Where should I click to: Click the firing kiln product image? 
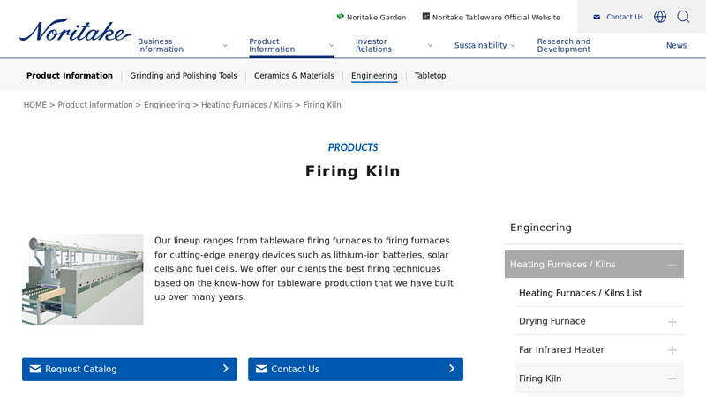tap(83, 279)
